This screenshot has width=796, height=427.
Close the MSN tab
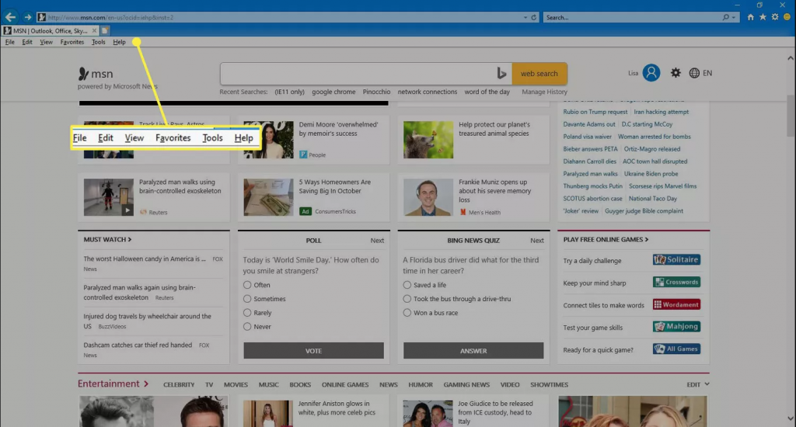[94, 31]
